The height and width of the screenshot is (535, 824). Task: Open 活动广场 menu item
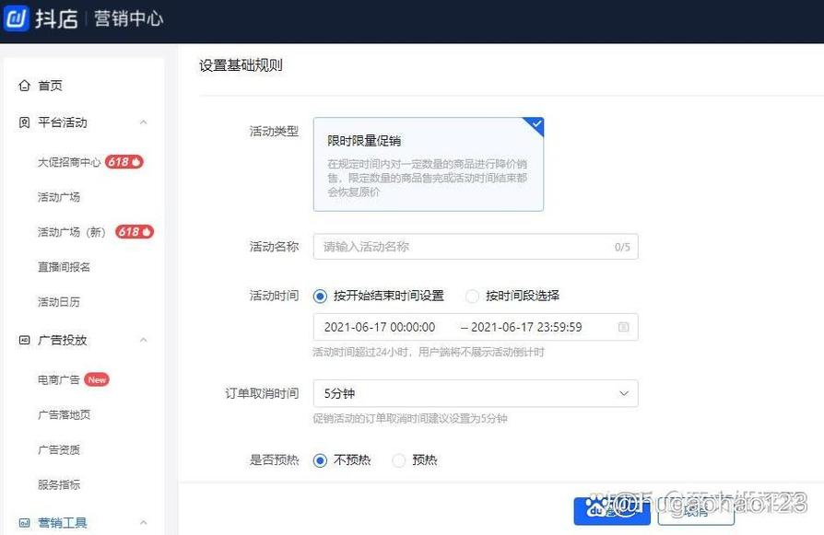pos(59,197)
